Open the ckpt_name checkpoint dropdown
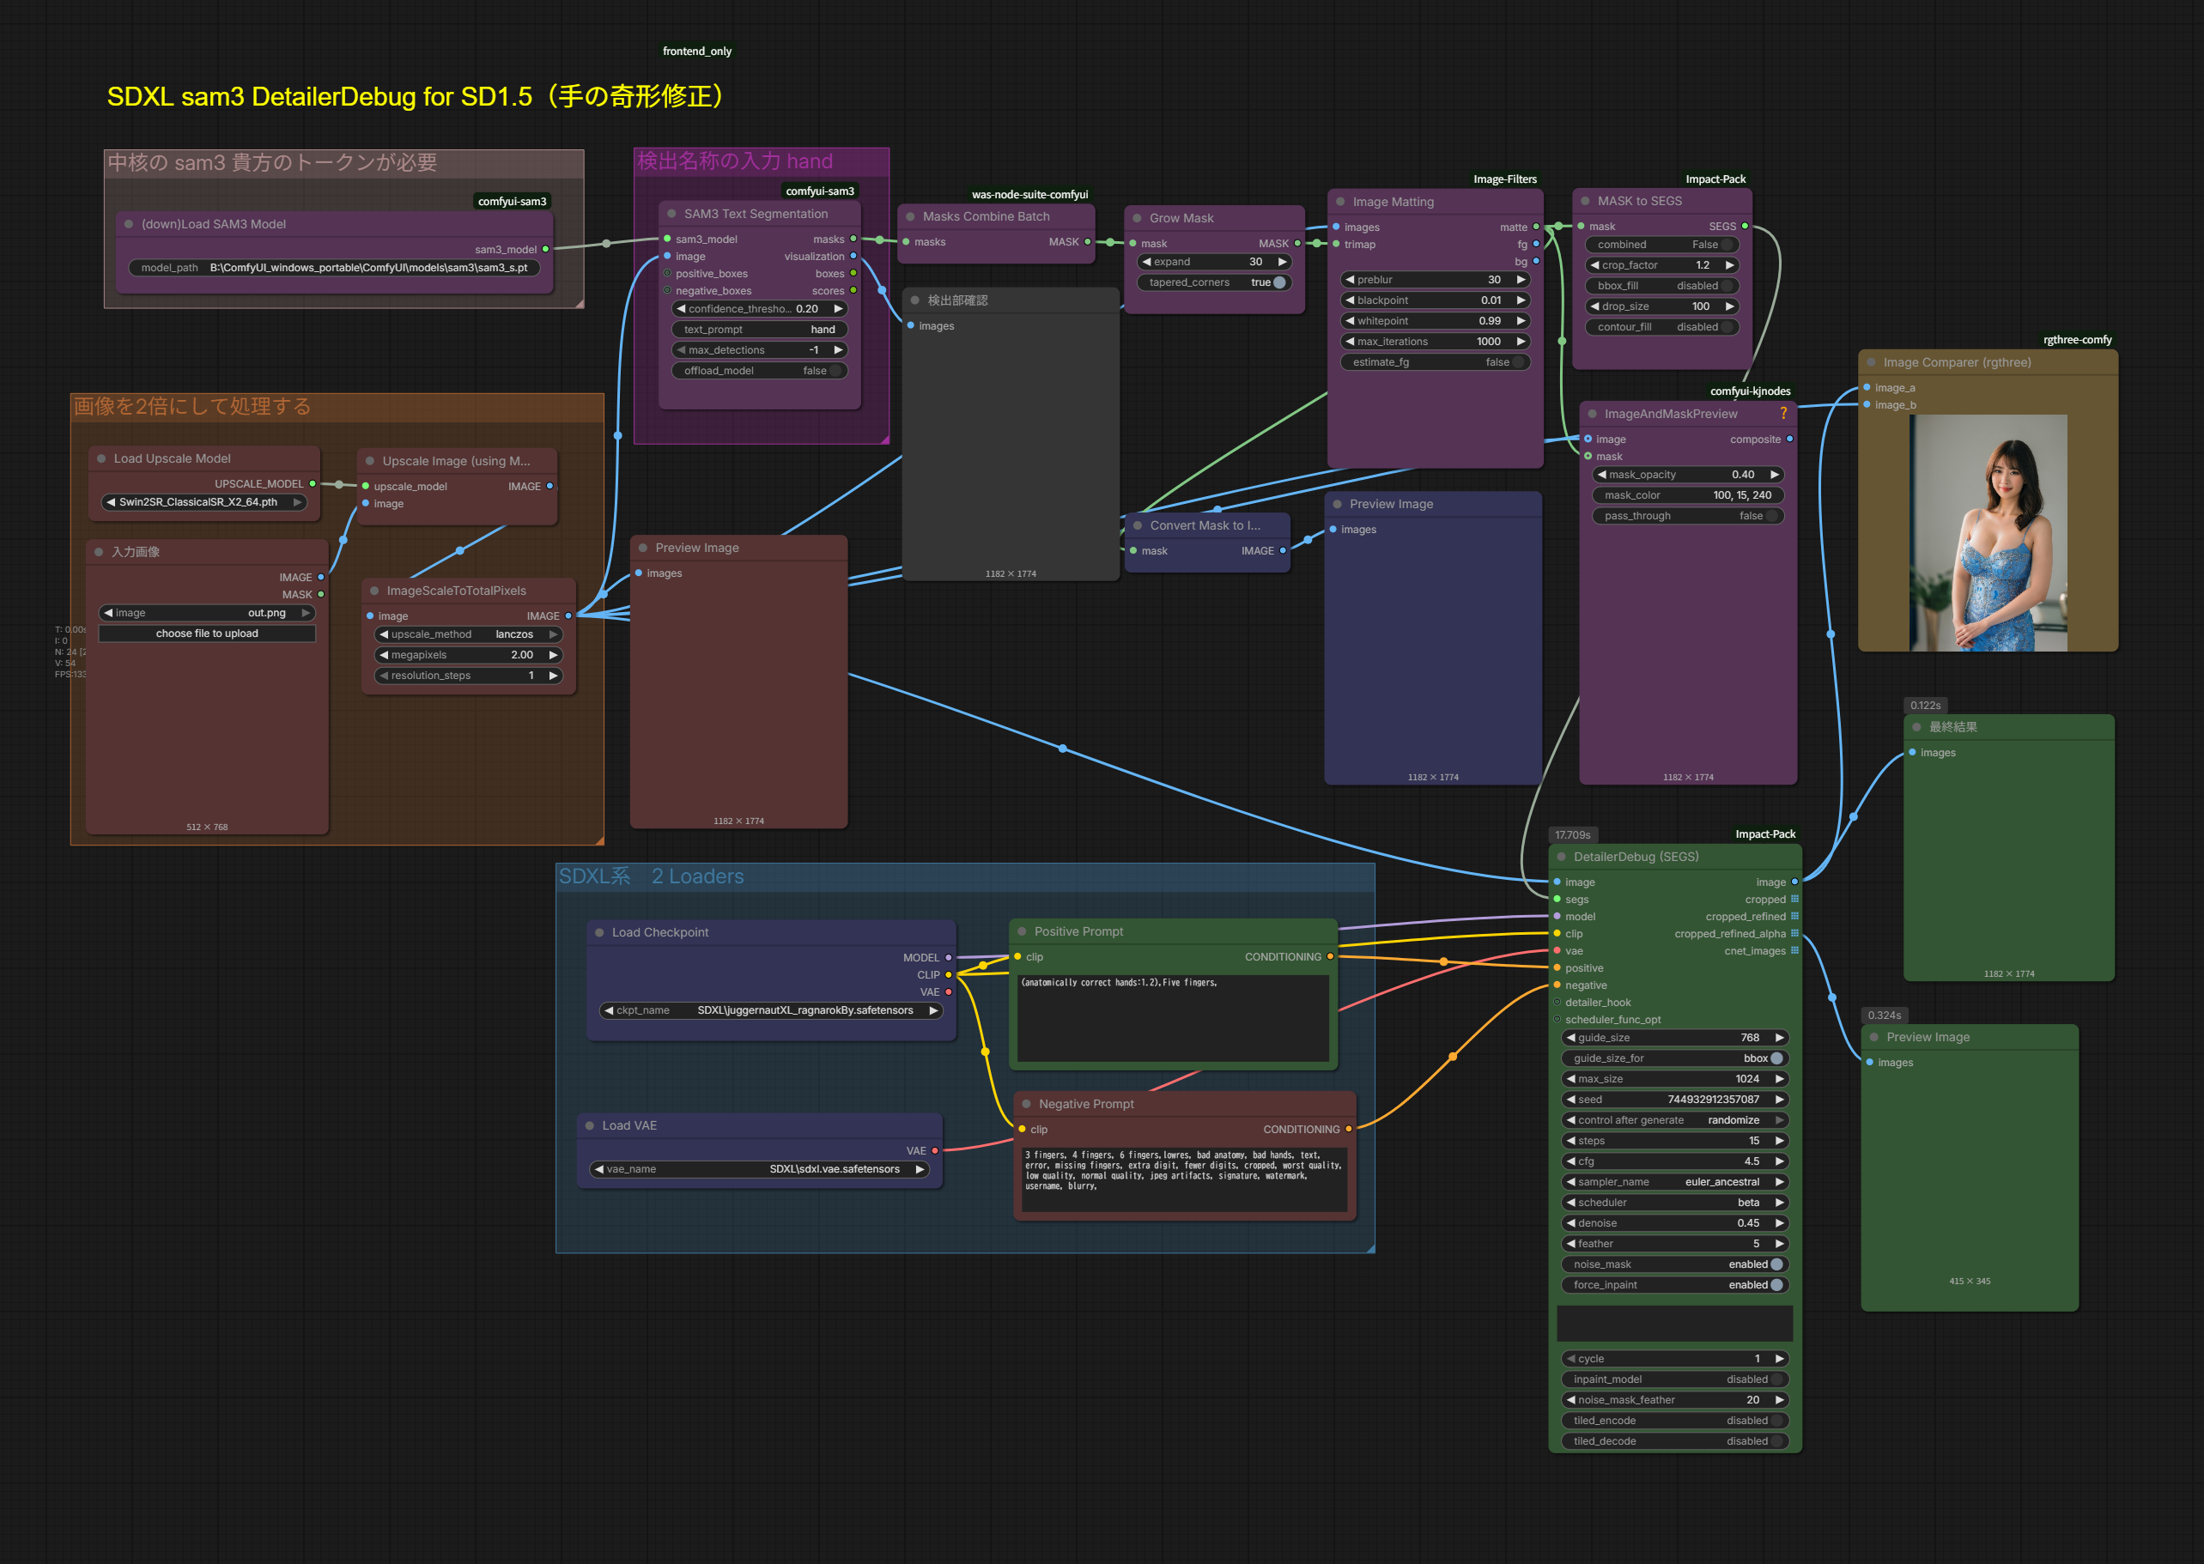The height and width of the screenshot is (1564, 2204). click(771, 1010)
